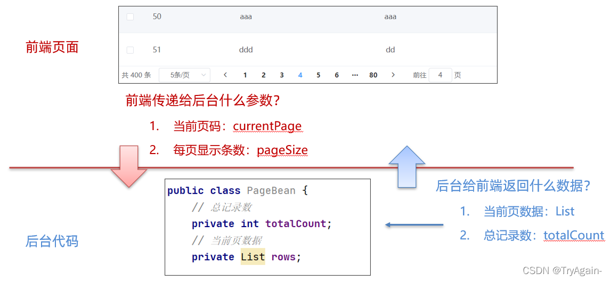Go to next page with right chevron
610x281 pixels.
(393, 75)
